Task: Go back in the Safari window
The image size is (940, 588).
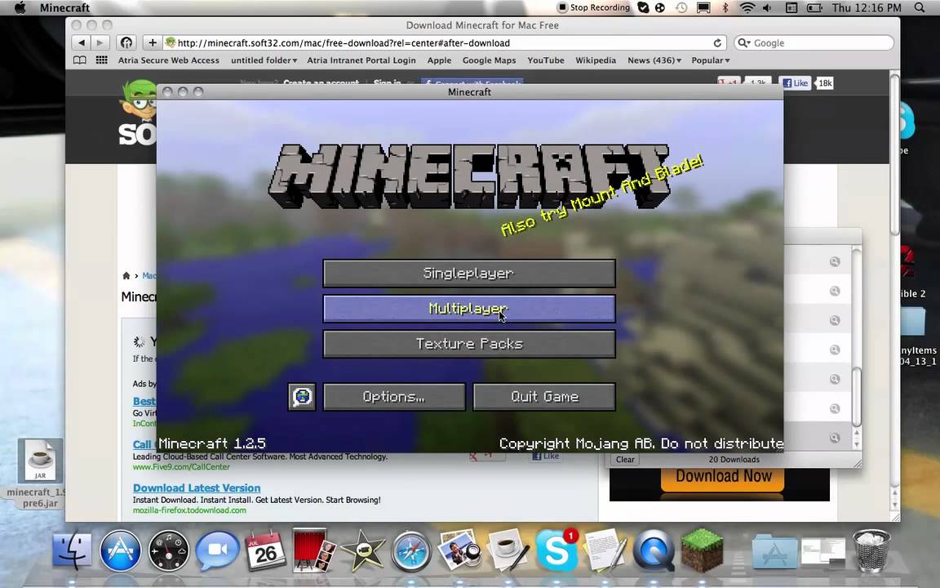Action: point(81,42)
